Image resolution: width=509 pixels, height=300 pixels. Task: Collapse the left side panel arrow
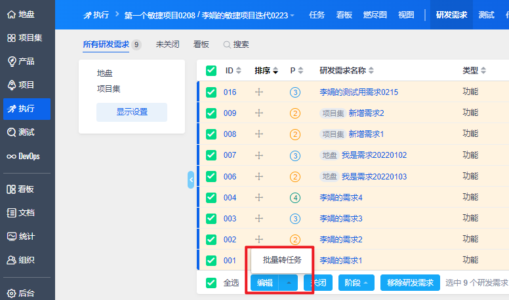(x=191, y=179)
